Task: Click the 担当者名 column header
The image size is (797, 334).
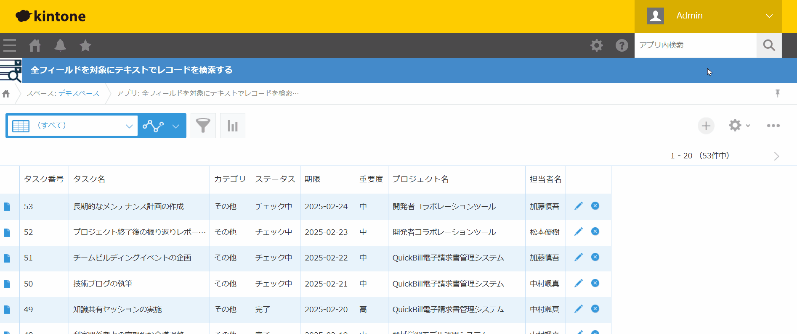Action: click(x=545, y=179)
